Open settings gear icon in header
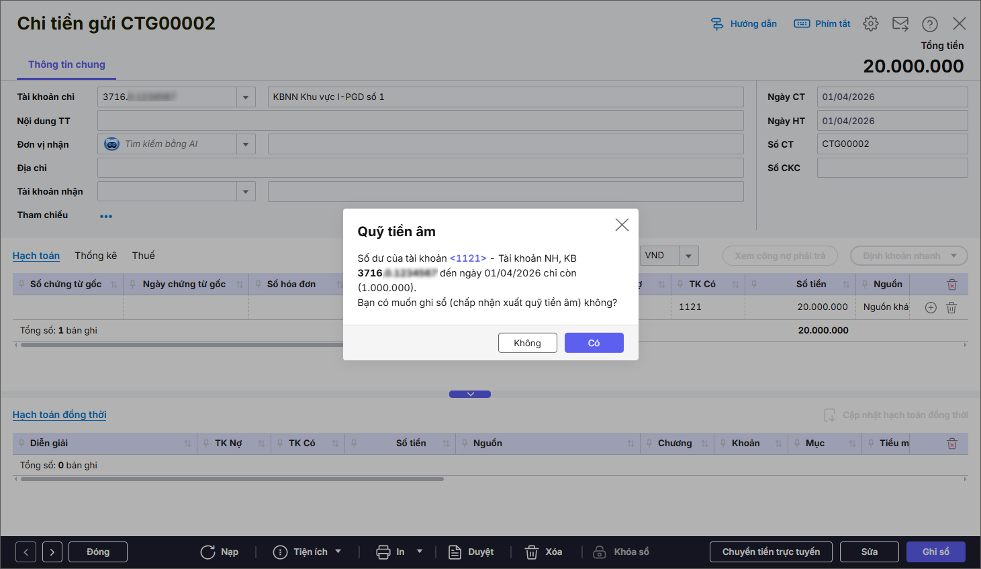Viewport: 981px width, 569px height. [871, 23]
